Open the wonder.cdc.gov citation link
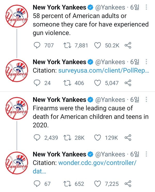 (x=97, y=163)
